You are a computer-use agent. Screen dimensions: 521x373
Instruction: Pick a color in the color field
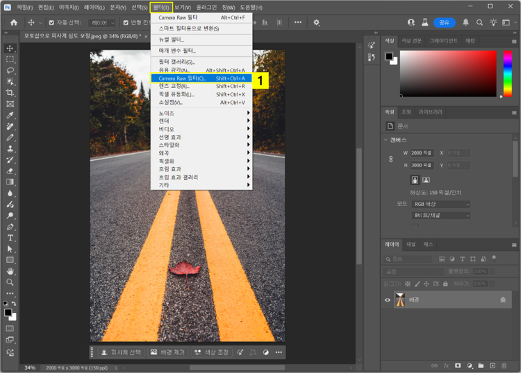click(x=448, y=73)
